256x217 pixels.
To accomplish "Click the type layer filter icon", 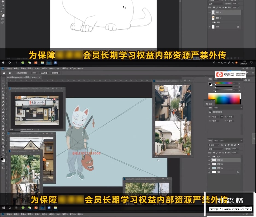I will point(229,145).
